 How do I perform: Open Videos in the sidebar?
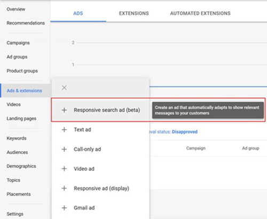(x=14, y=104)
